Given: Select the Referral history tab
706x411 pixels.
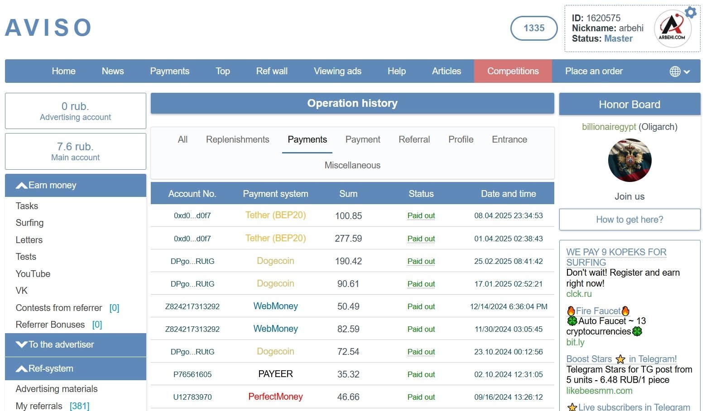Looking at the screenshot, I should tap(414, 140).
